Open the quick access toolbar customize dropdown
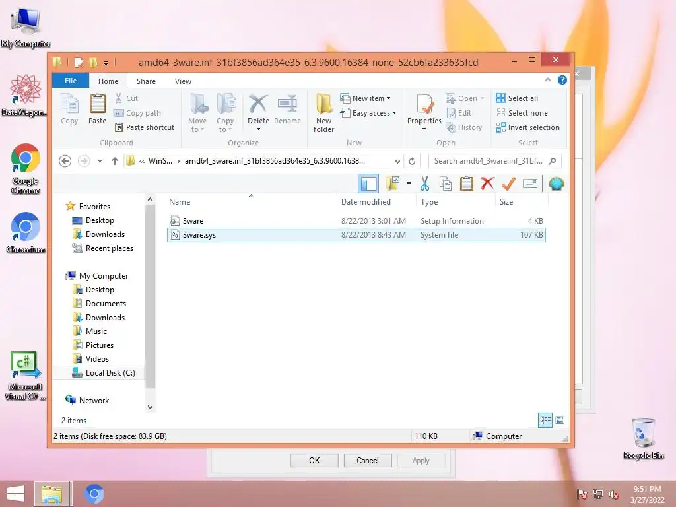Image resolution: width=676 pixels, height=507 pixels. coord(106,63)
